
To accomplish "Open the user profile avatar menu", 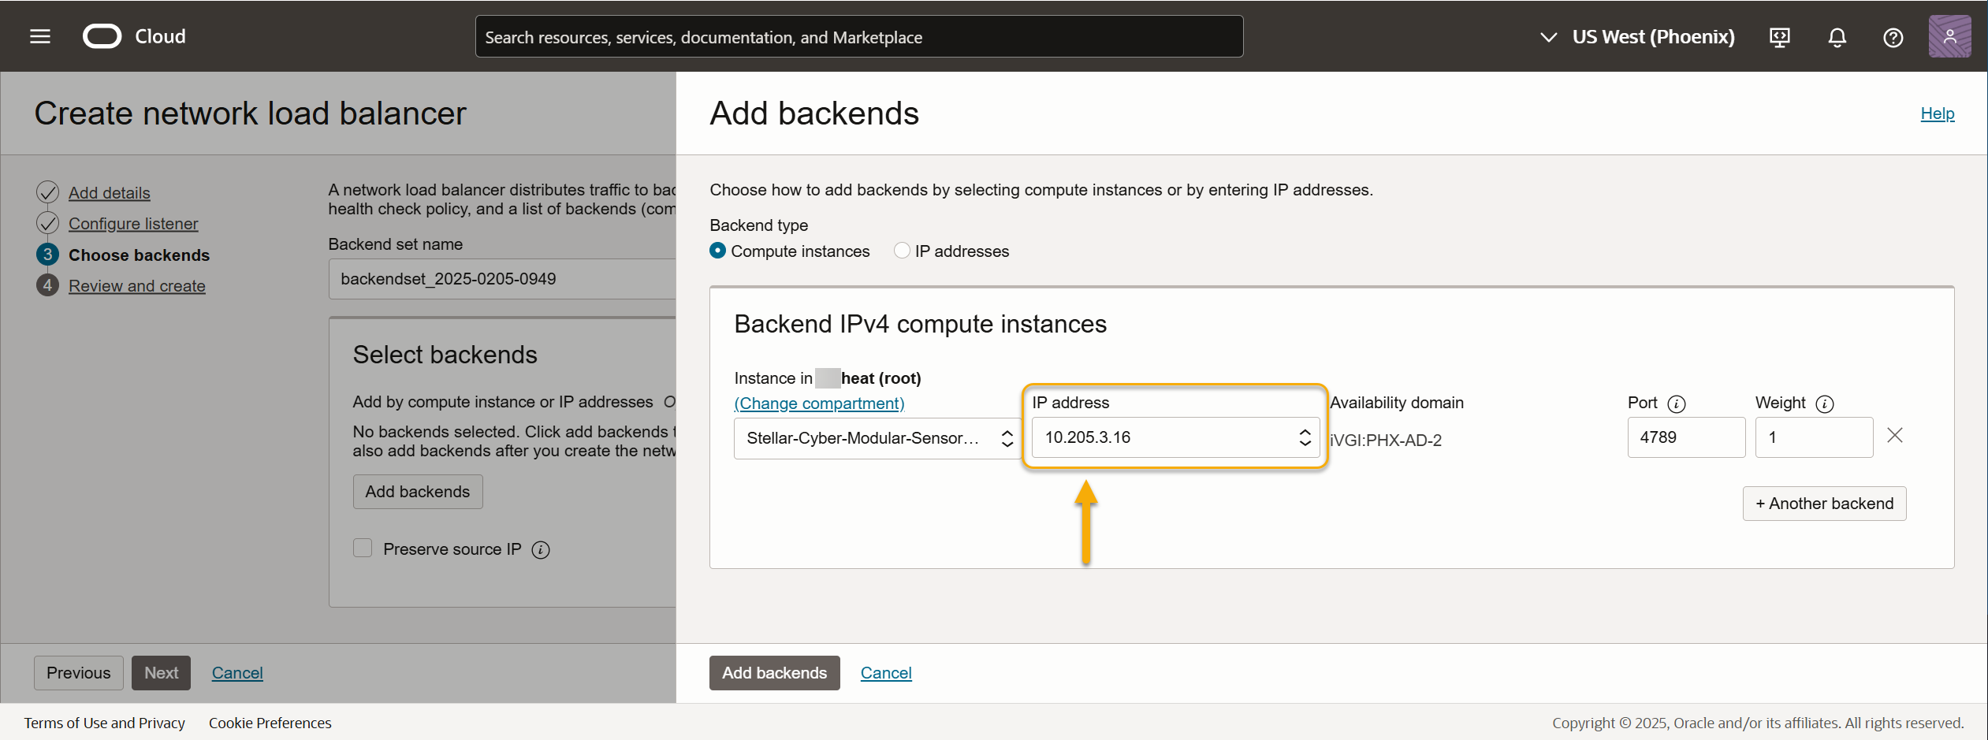I will [x=1949, y=36].
